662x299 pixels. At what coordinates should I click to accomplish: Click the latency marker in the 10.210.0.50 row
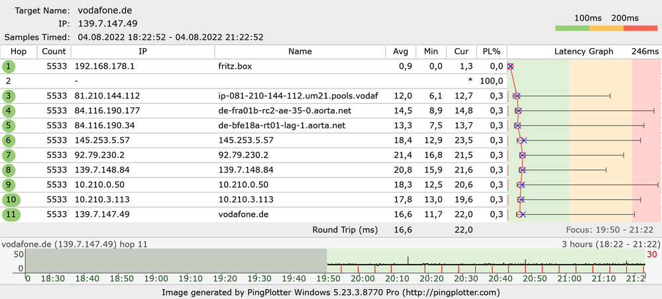522,185
